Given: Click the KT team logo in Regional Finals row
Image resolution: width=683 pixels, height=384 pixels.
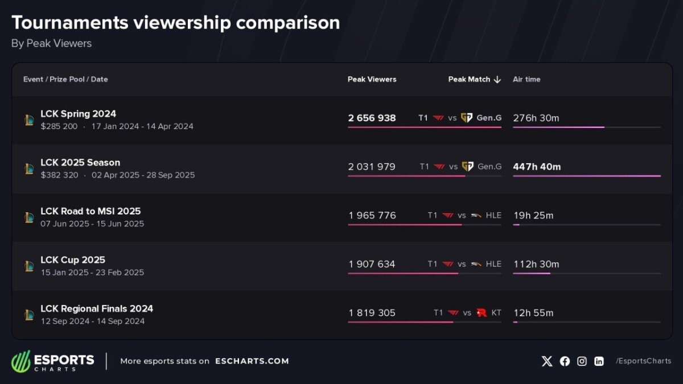Looking at the screenshot, I should click(482, 313).
